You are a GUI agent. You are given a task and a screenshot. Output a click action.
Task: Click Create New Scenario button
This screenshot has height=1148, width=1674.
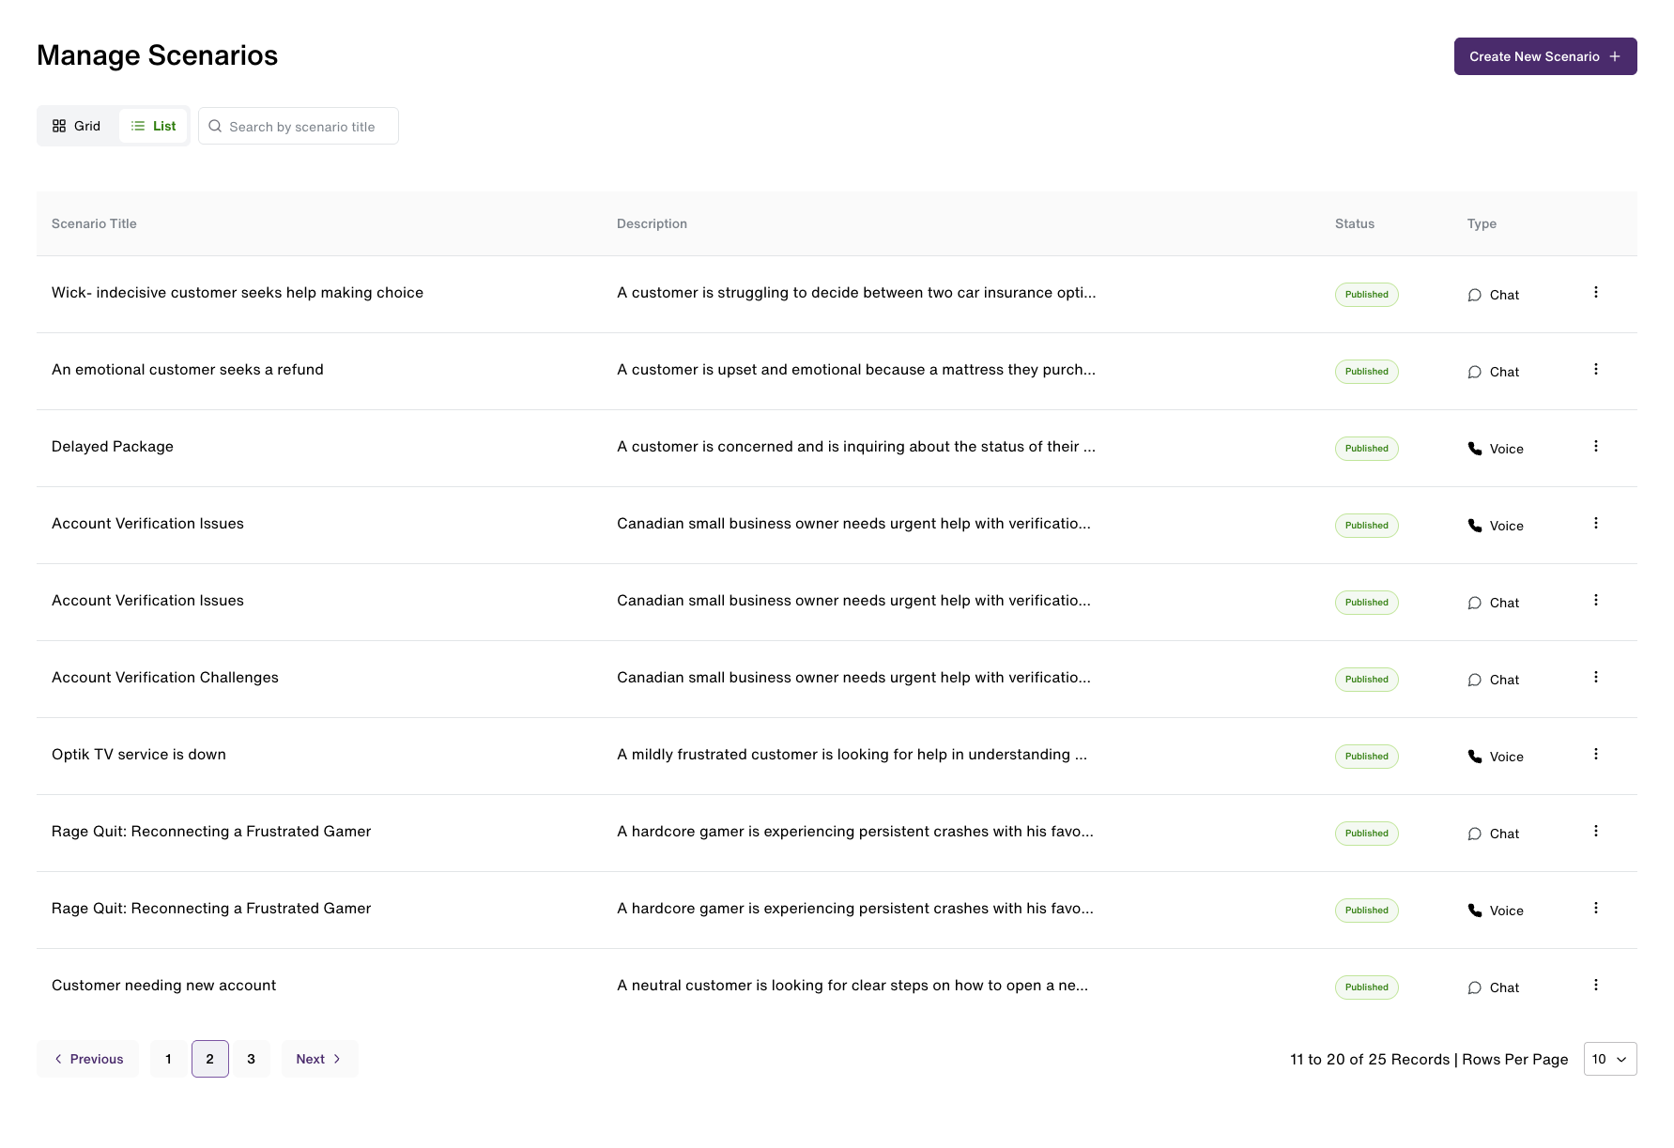tap(1545, 56)
